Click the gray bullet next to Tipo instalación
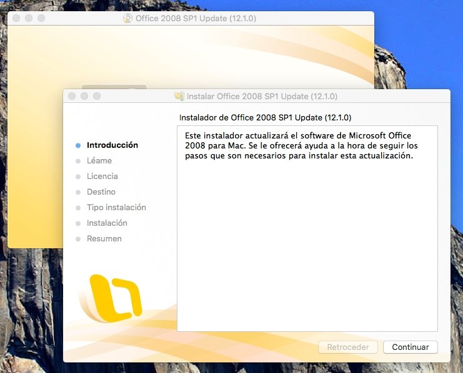Viewport: 463px width, 373px height. pyautogui.click(x=78, y=208)
